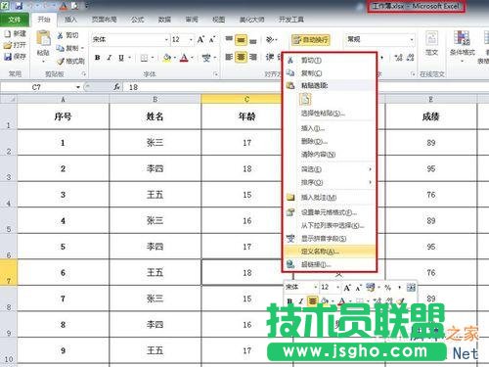Choose Cut (剪切) in context menu

tap(330, 61)
